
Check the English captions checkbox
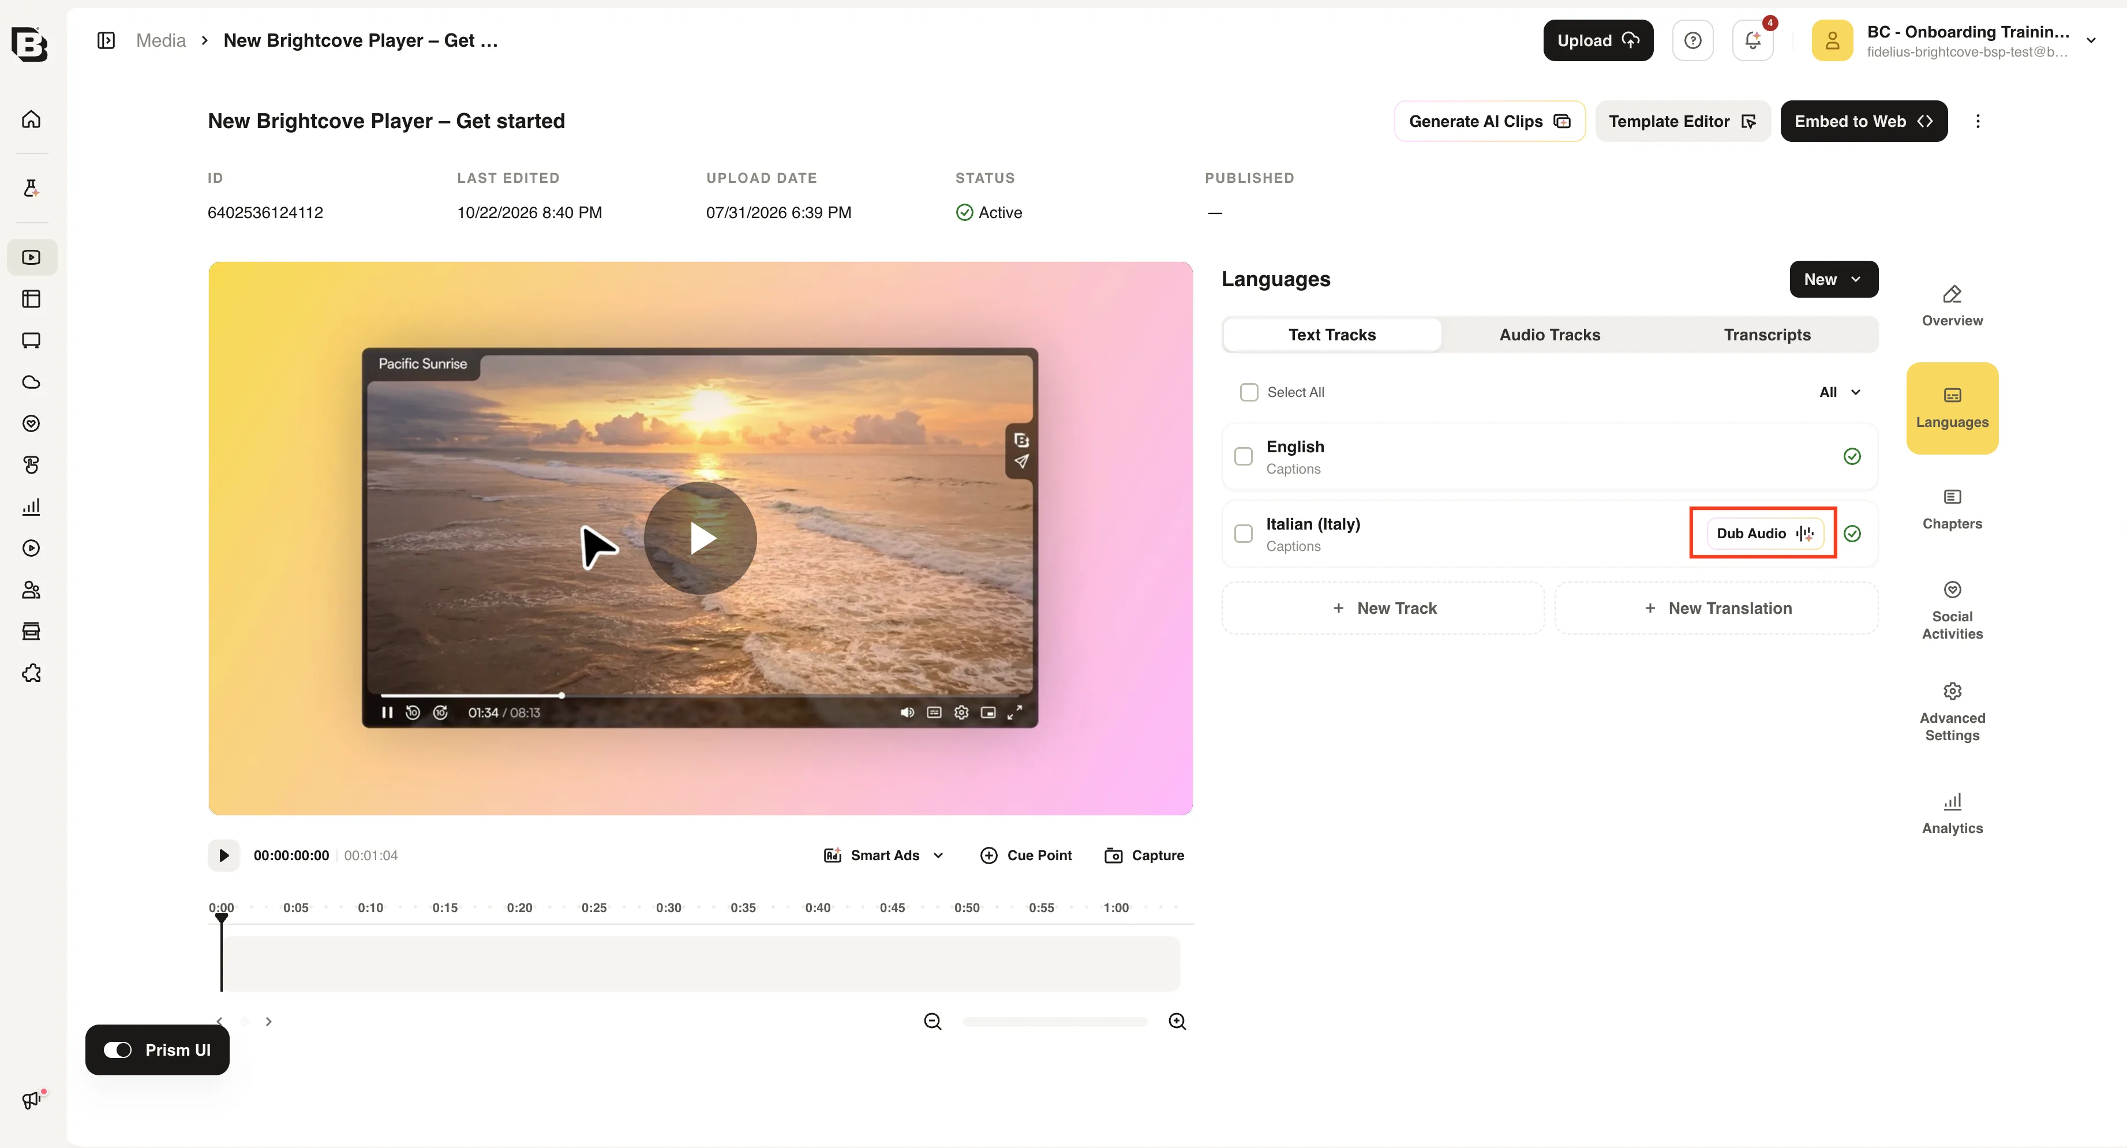click(1244, 456)
